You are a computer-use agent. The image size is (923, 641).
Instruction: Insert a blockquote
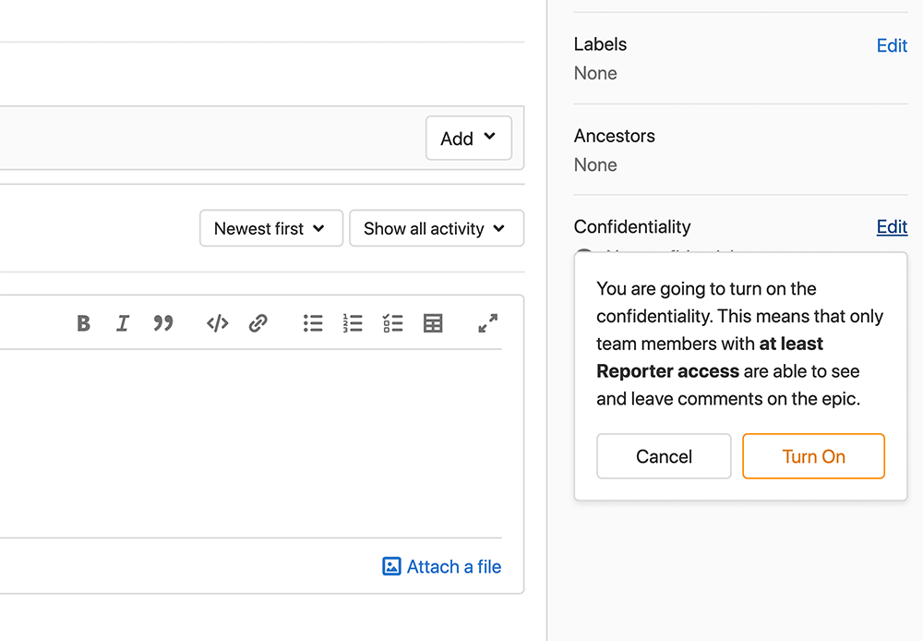tap(163, 323)
